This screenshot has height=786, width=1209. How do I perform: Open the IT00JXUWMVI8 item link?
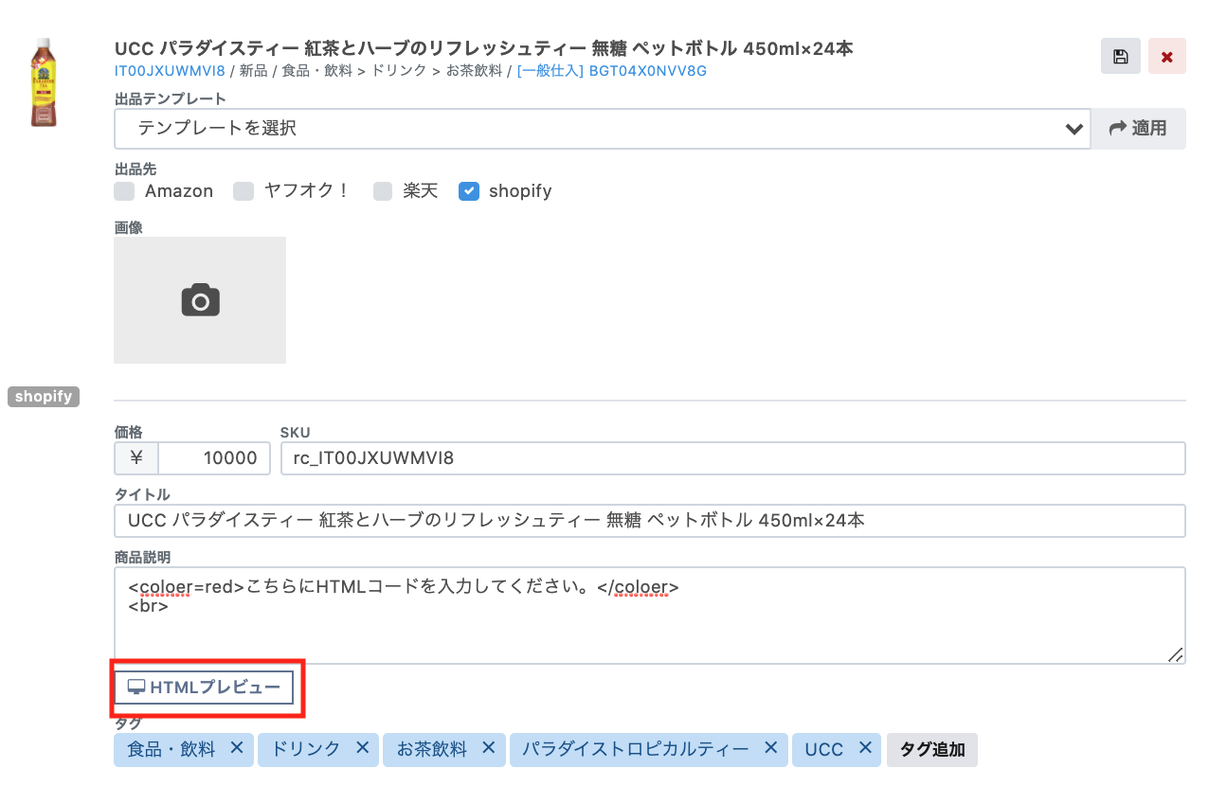click(170, 71)
